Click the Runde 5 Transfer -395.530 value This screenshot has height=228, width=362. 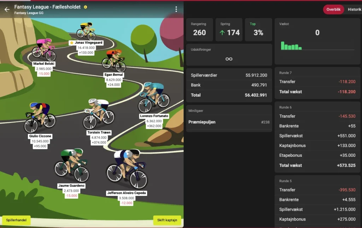click(x=347, y=190)
